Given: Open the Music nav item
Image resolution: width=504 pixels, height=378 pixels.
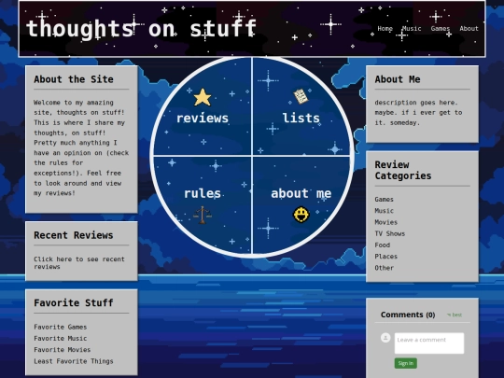Looking at the screenshot, I should click(412, 28).
